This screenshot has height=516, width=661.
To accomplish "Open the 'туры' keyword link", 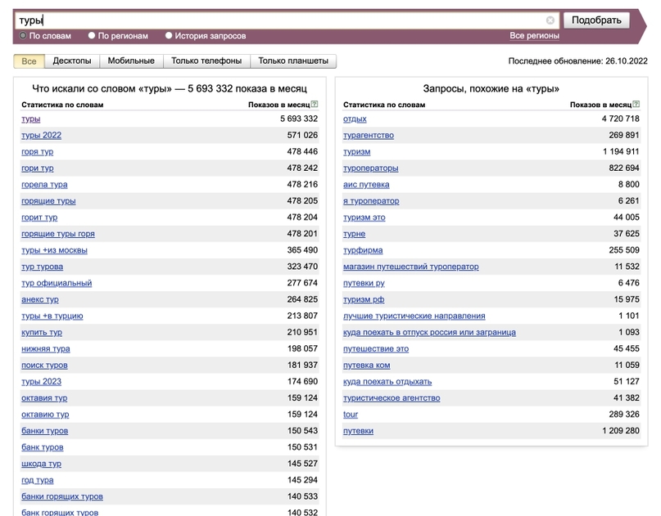I will [x=31, y=119].
